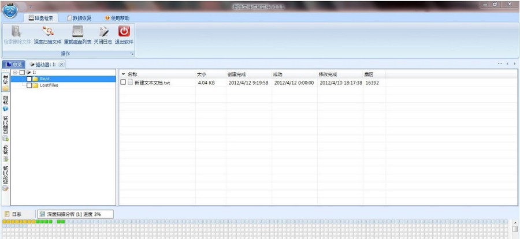This screenshot has width=520, height=239.
Task: Click the green blocks in sector map
Action: [50, 222]
